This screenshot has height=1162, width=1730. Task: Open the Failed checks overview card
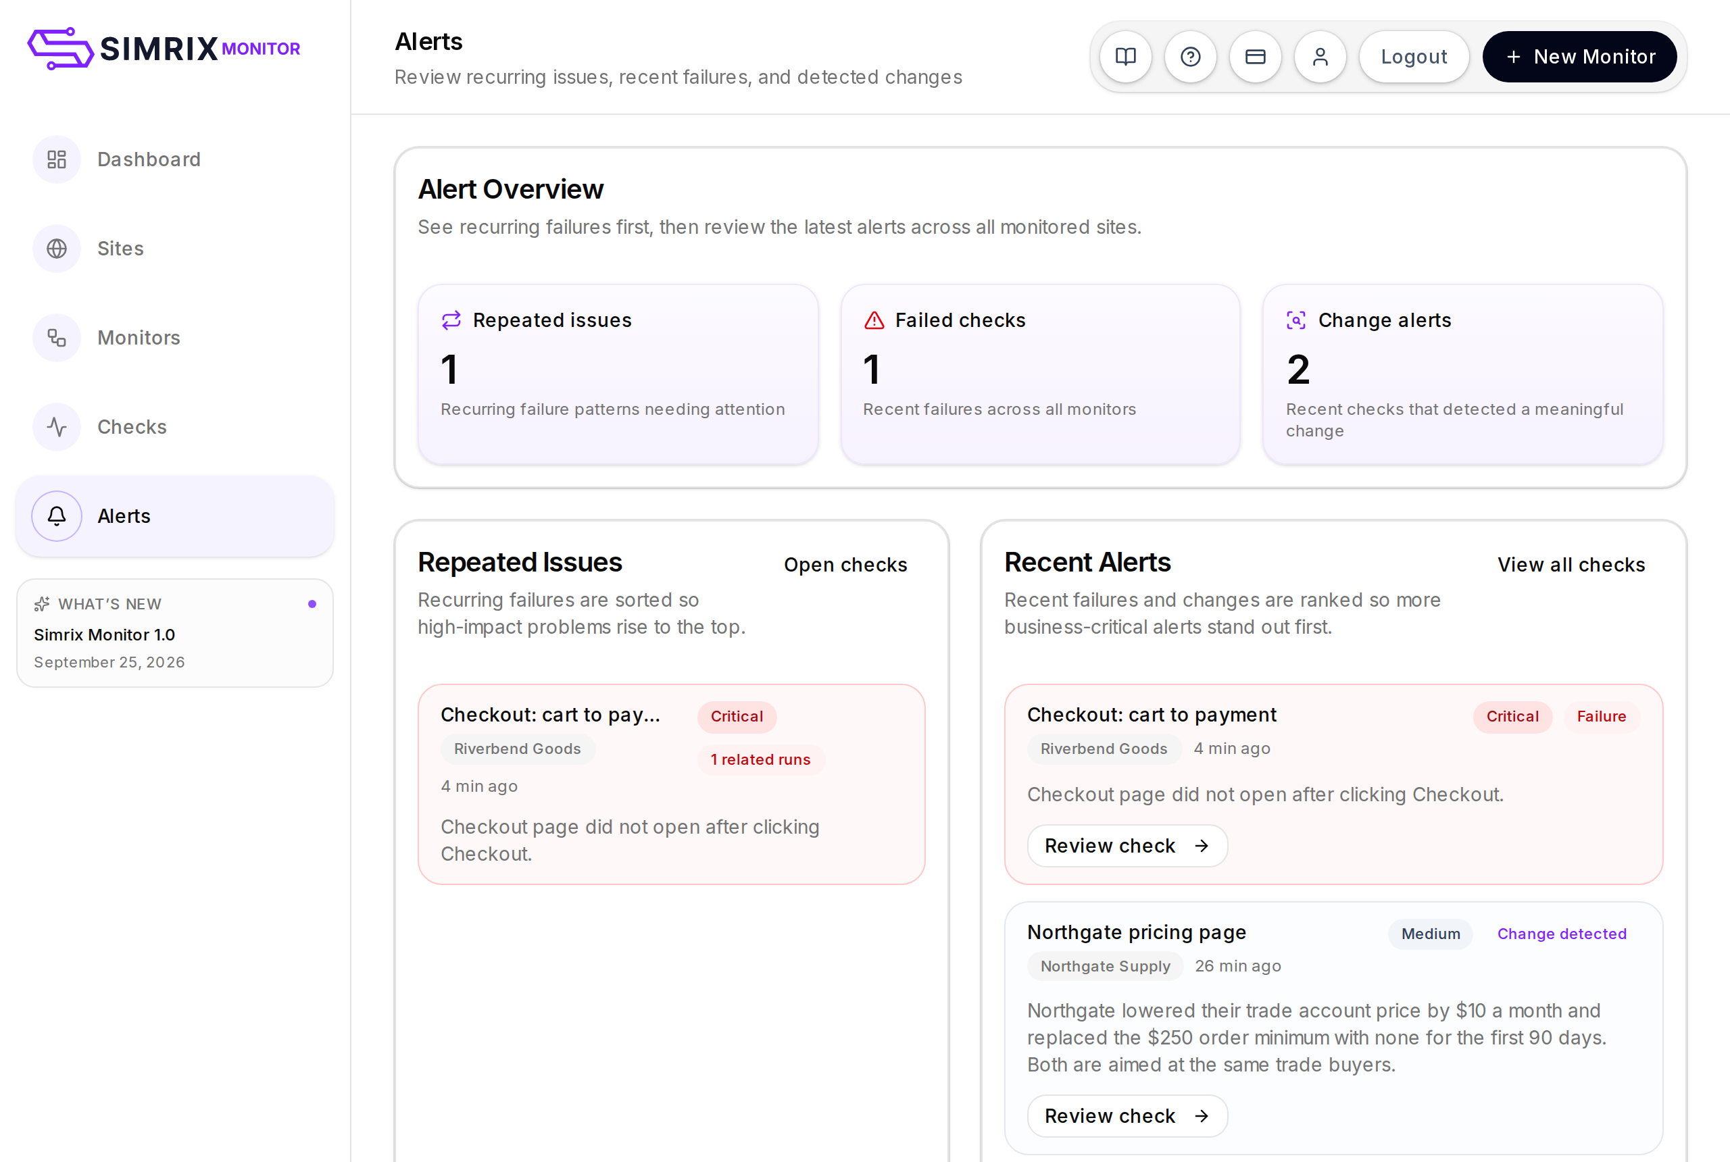pos(1041,374)
